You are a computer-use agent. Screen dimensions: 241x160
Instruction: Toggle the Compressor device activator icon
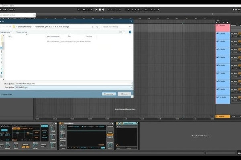click(60, 123)
